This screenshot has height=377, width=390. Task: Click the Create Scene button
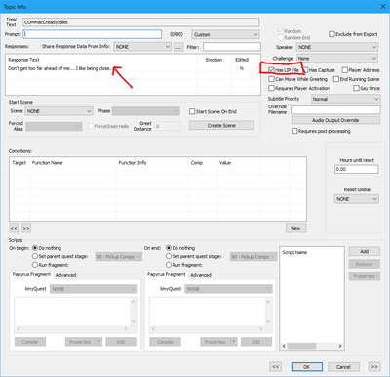point(221,125)
